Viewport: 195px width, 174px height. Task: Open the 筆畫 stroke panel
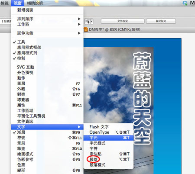pyautogui.click(x=47, y=148)
